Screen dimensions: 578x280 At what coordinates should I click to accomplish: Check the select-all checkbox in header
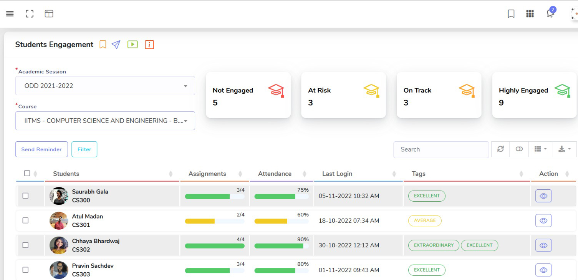tap(27, 173)
